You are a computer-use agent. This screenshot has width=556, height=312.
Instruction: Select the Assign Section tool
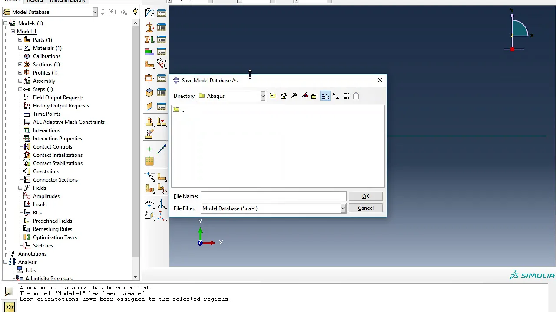click(149, 39)
